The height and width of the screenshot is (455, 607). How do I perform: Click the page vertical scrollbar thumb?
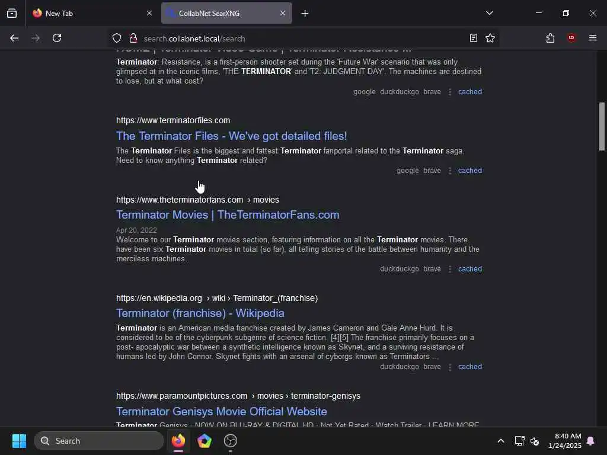point(602,126)
